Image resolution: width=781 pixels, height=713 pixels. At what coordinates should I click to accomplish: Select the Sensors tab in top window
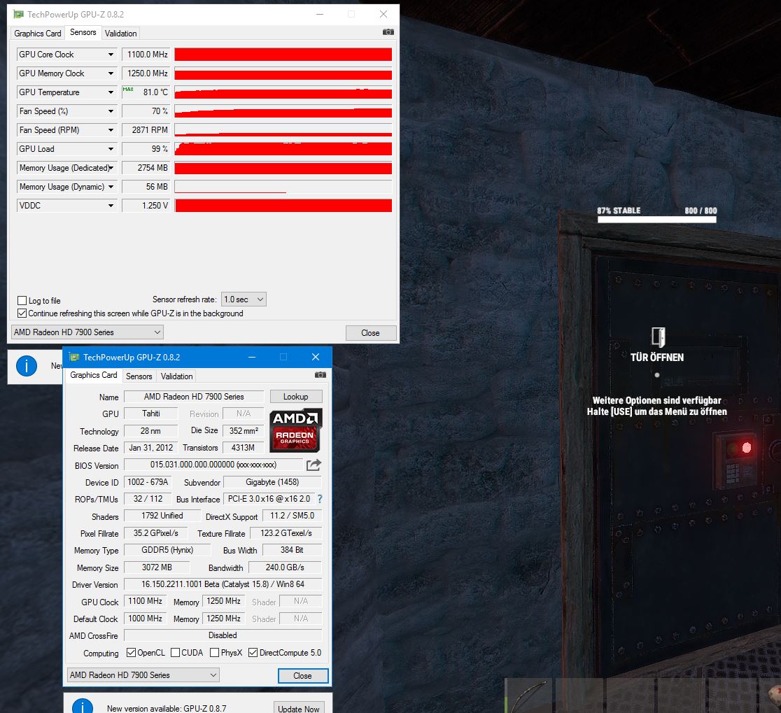83,32
